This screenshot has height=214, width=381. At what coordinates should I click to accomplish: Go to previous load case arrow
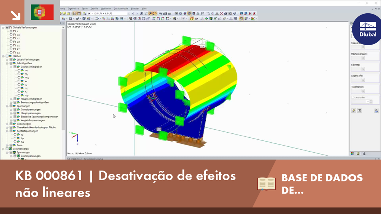(x=133, y=14)
